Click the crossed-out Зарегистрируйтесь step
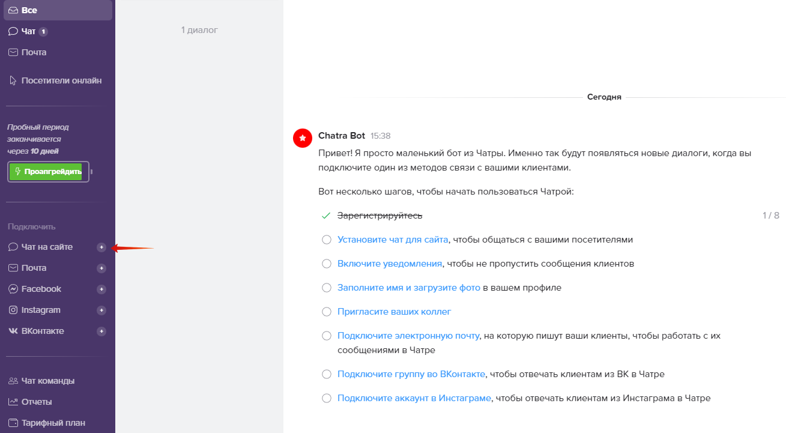This screenshot has height=433, width=786. (x=380, y=216)
